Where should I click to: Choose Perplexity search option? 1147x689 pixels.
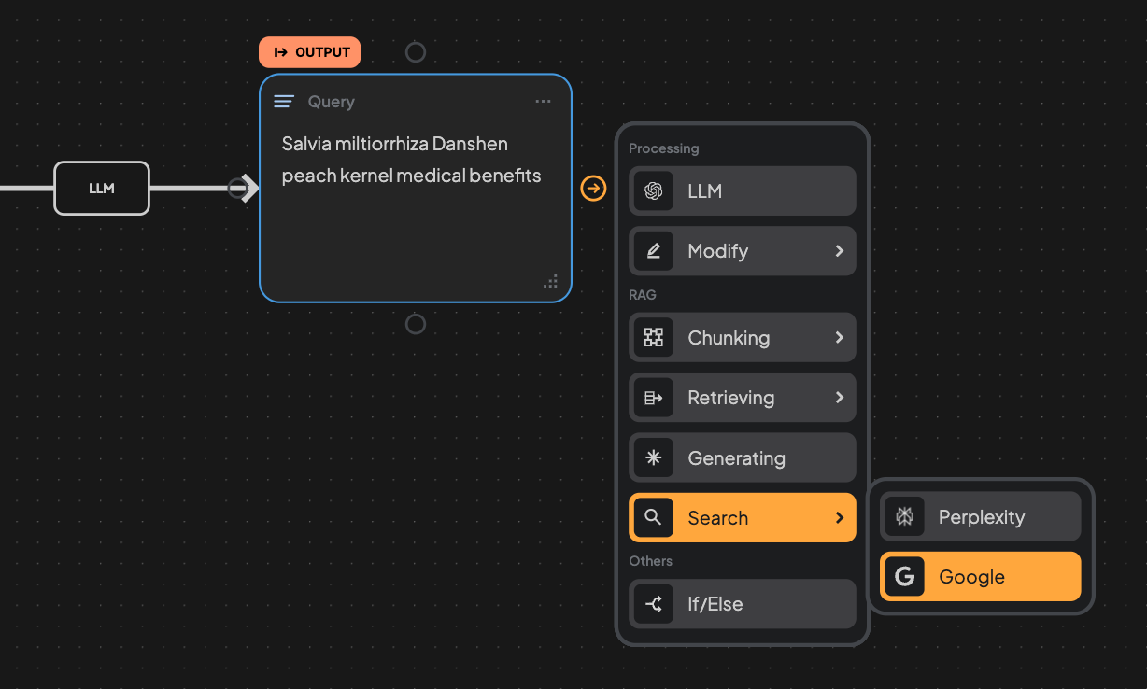pyautogui.click(x=981, y=517)
